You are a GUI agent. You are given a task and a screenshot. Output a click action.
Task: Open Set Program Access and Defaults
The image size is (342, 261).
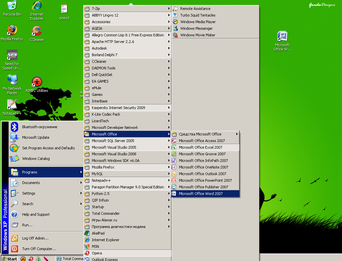(46, 148)
